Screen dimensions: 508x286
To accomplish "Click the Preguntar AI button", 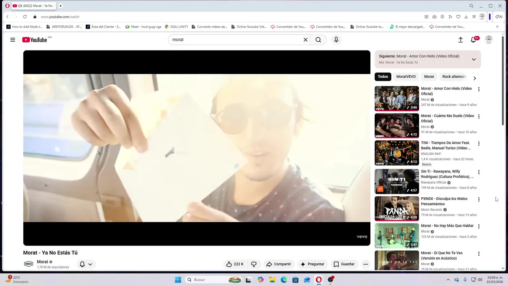I will [312, 264].
